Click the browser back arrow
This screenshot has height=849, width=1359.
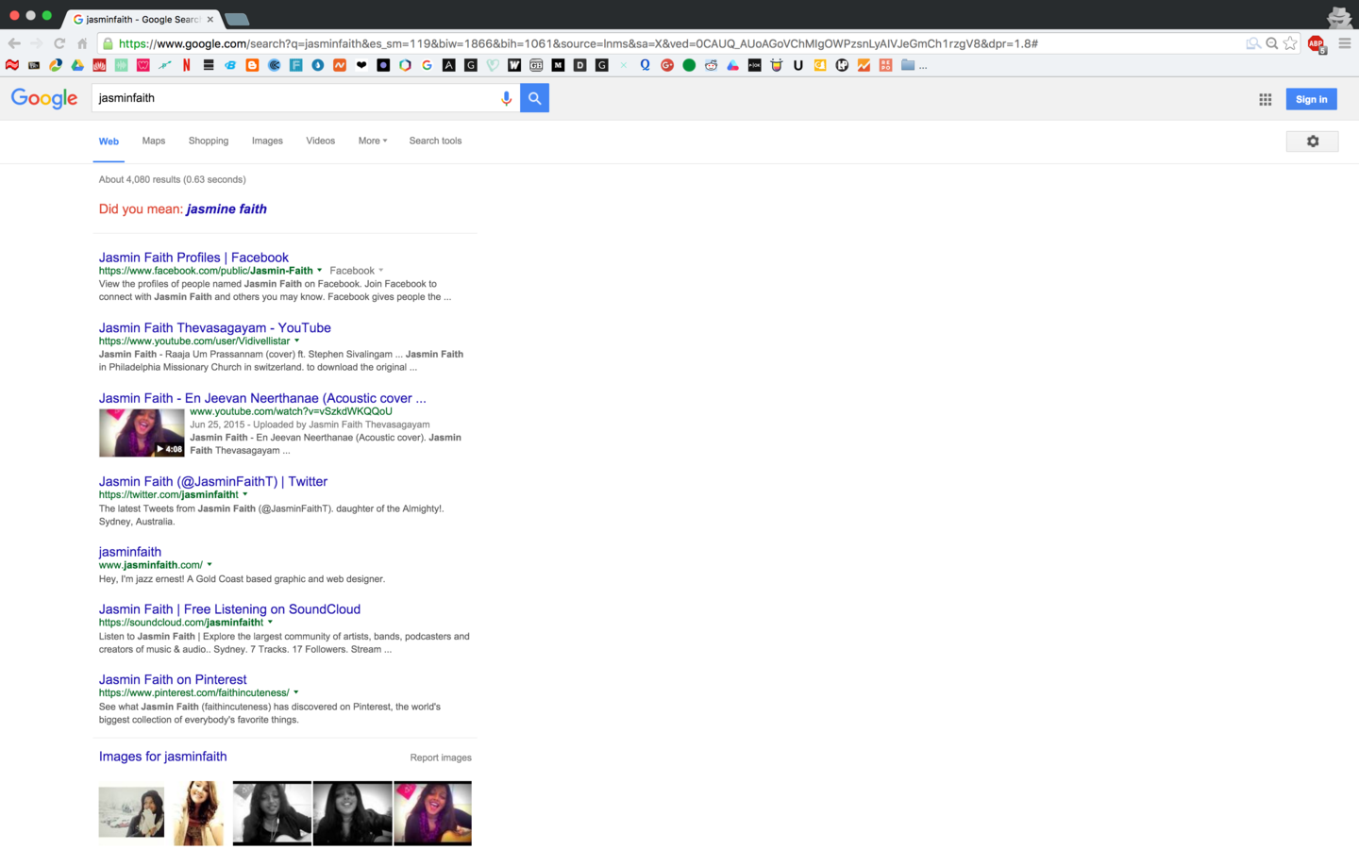[14, 43]
